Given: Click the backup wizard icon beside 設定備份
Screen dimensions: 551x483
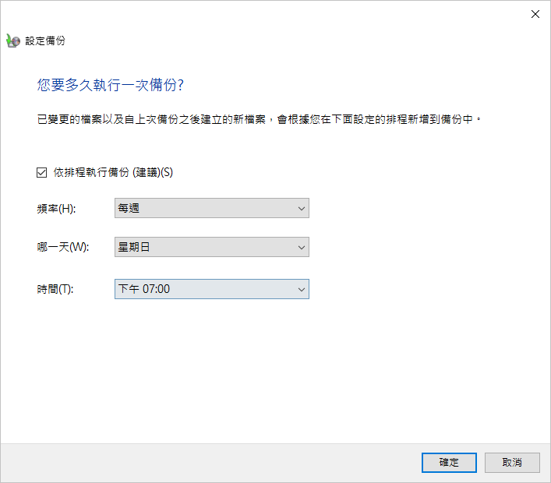Looking at the screenshot, I should 13,41.
